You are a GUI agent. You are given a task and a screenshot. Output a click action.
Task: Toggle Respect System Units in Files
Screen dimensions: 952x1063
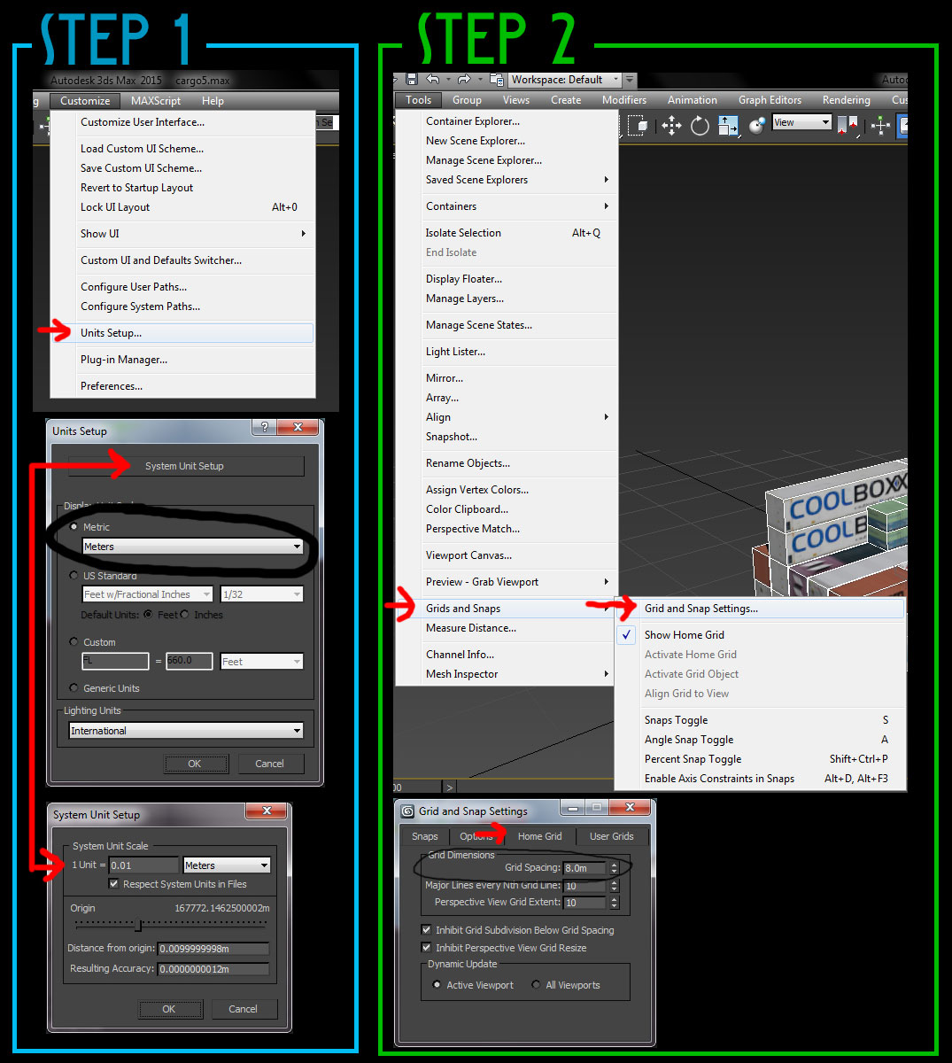tap(114, 884)
